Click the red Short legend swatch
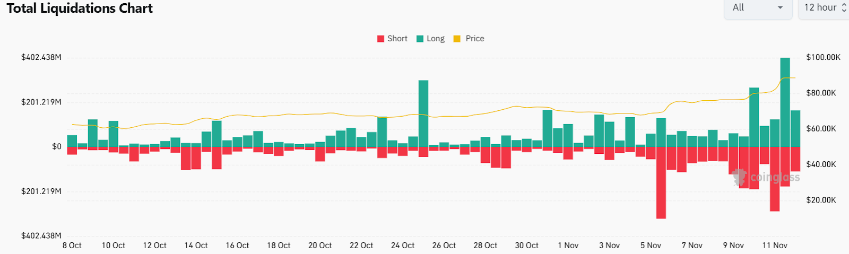The width and height of the screenshot is (849, 254). tap(380, 39)
